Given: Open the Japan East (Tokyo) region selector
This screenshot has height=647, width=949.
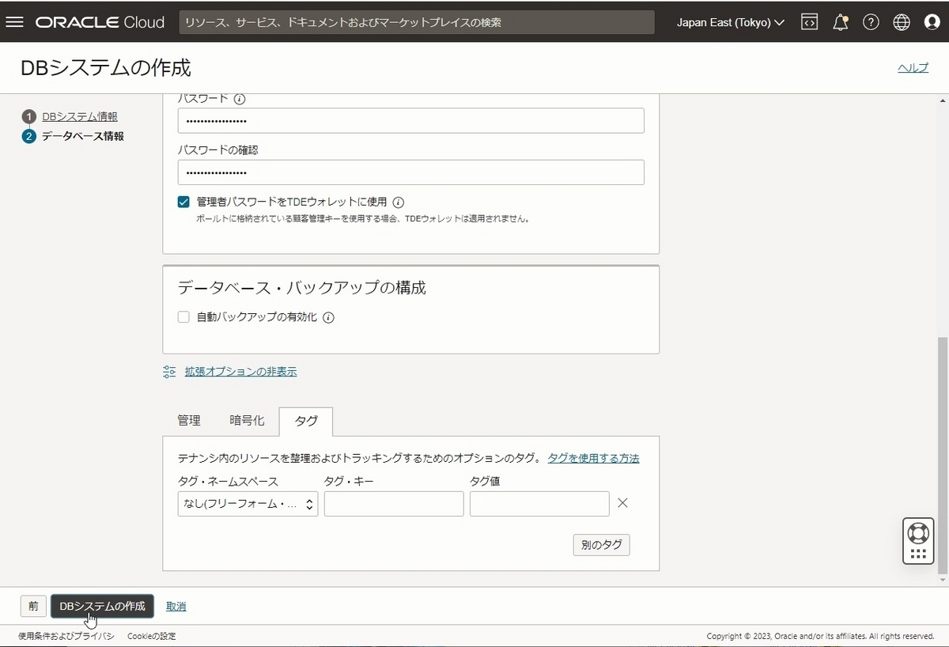Looking at the screenshot, I should [728, 21].
